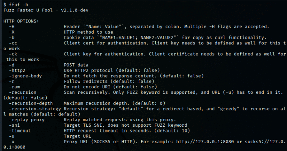Viewport: 287px width, 151px height.
Task: Click the -raw option flag
Action: (14, 87)
